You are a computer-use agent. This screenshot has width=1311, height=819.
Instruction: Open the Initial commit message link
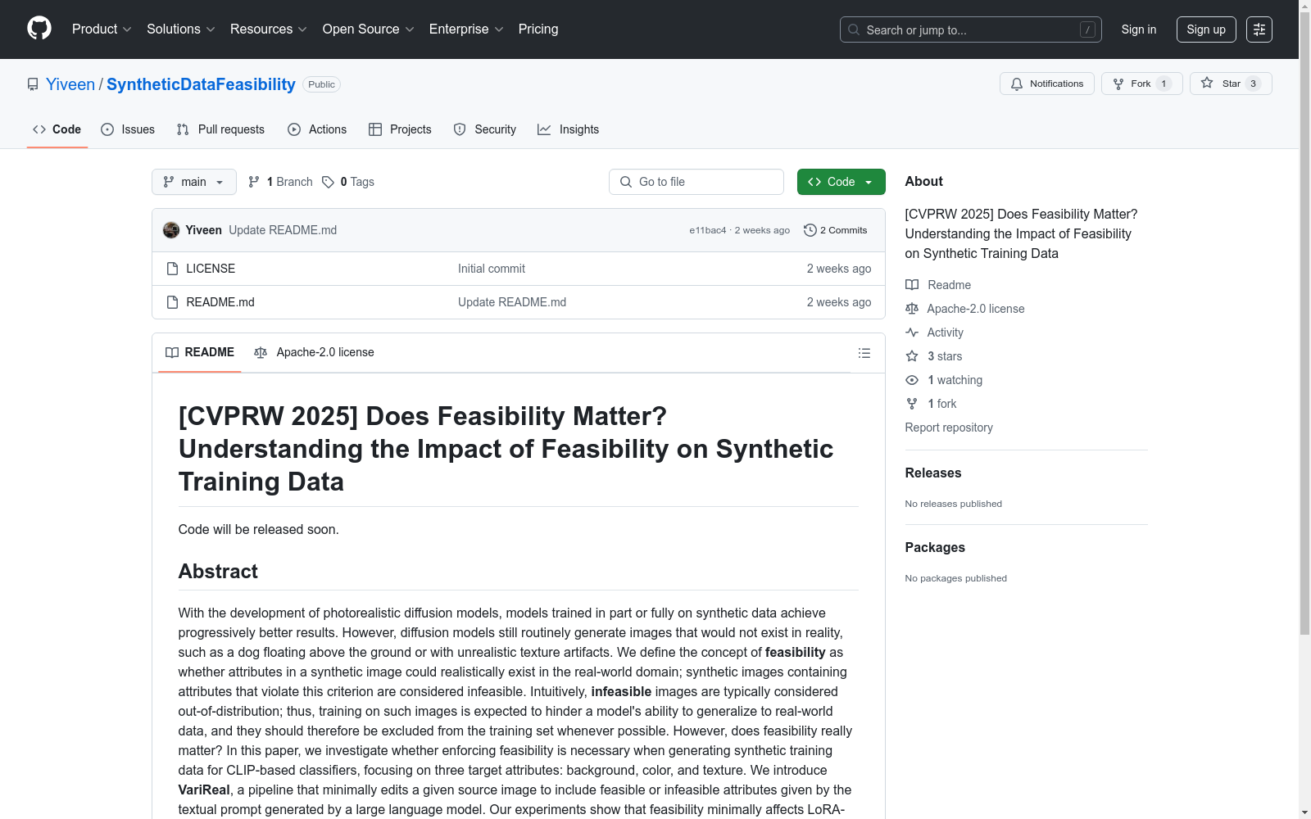tap(492, 269)
